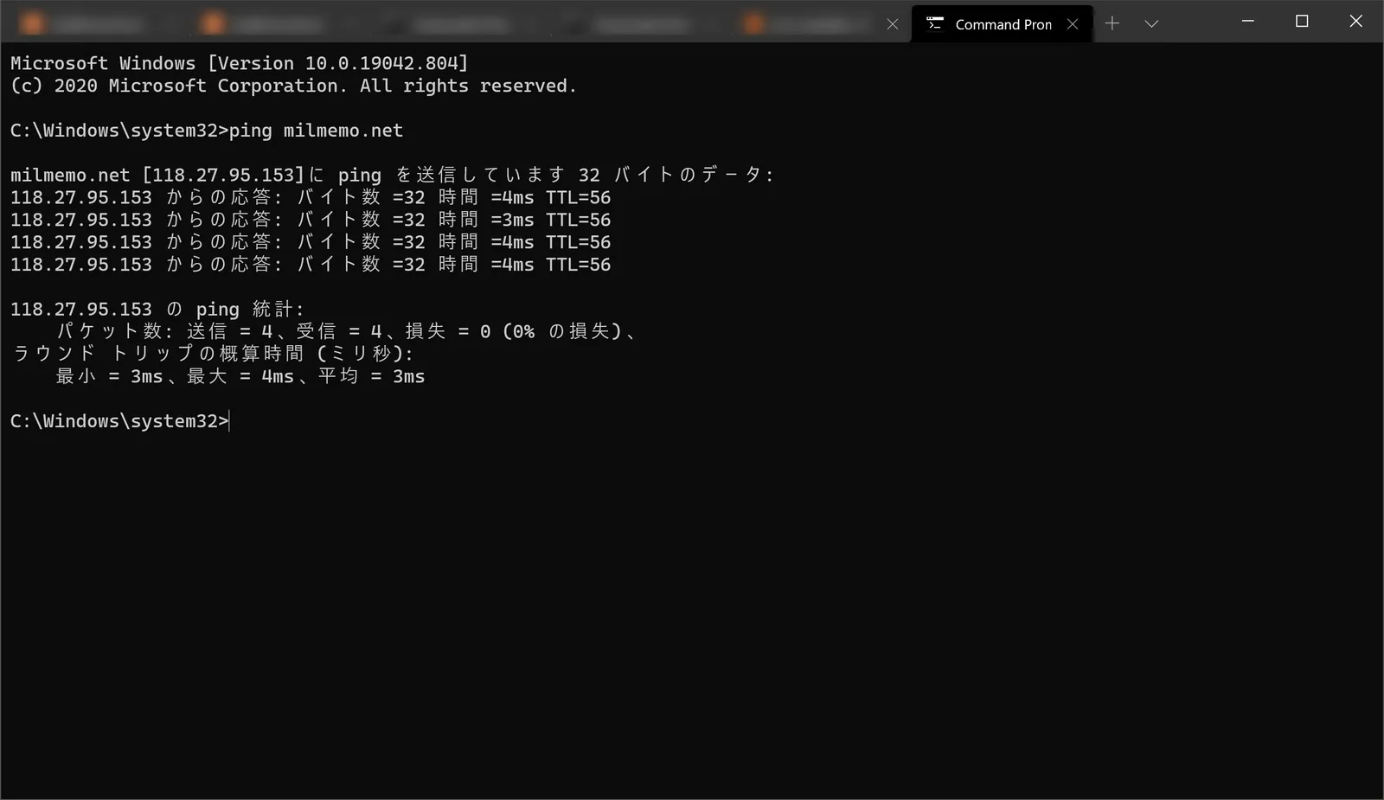Click the 'Microsoft Windows [Version 10.0.19042.804]' line

(239, 63)
